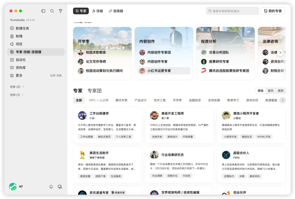Reveal more category filters with the right arrow

(x=283, y=100)
